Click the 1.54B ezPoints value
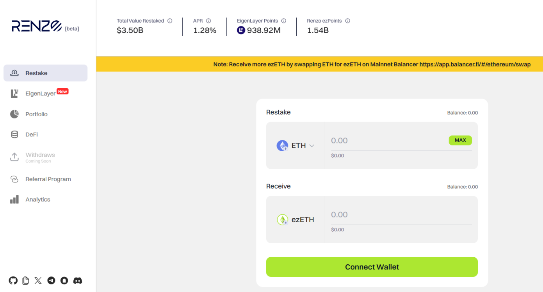Image resolution: width=543 pixels, height=292 pixels. click(x=318, y=30)
